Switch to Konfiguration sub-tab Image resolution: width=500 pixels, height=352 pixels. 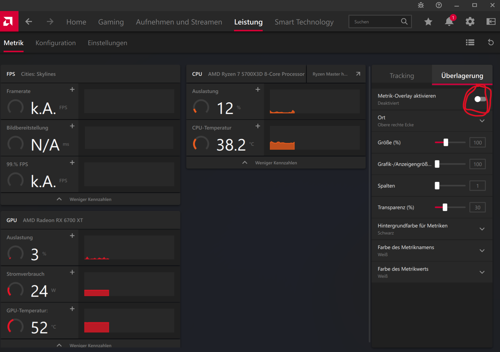pos(56,43)
